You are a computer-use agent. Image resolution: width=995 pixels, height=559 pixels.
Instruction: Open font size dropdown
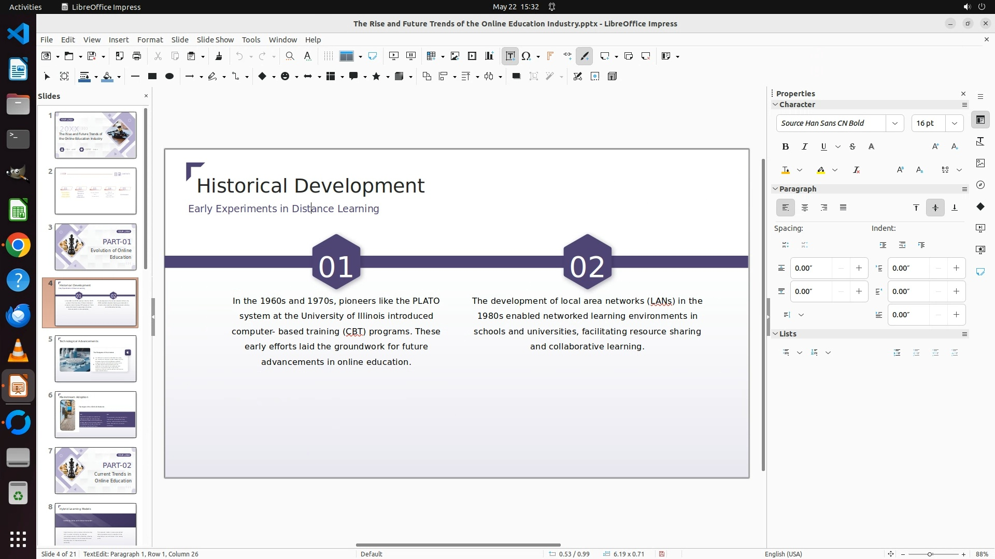(x=954, y=123)
